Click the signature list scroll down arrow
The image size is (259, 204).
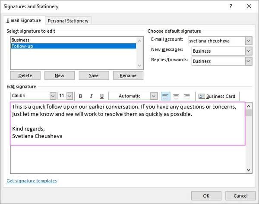pyautogui.click(x=139, y=66)
